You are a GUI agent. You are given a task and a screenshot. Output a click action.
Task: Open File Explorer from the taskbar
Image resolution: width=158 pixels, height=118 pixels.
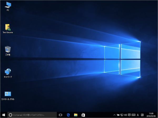(76, 115)
